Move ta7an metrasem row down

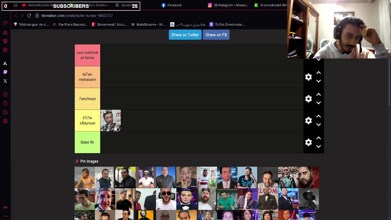tap(319, 81)
